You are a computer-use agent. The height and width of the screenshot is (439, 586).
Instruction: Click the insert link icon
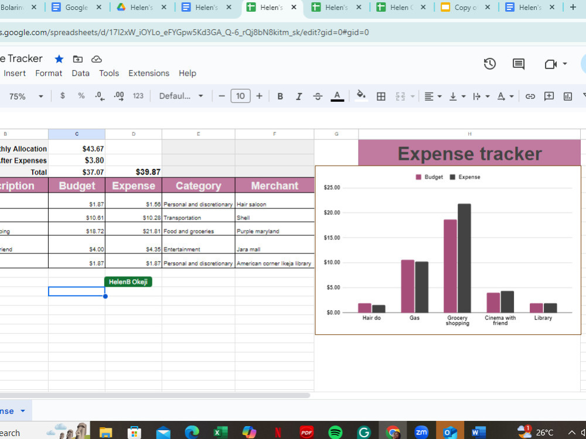[x=530, y=97]
